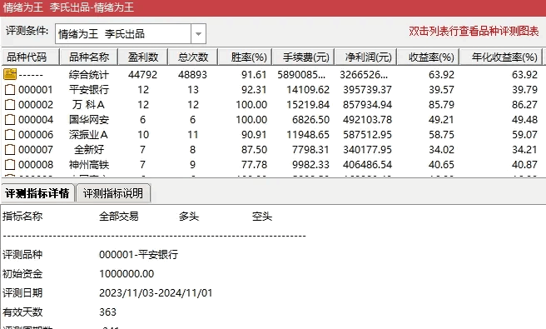Screen dimensions: 546x329
Task: Click net profit value 492103.78
Action: coord(367,120)
